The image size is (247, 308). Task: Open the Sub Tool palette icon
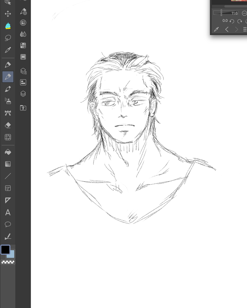point(23,11)
